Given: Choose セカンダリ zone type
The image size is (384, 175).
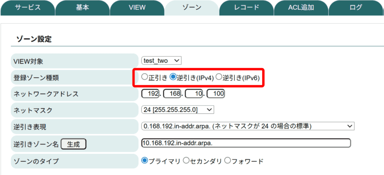Looking at the screenshot, I should [x=186, y=161].
